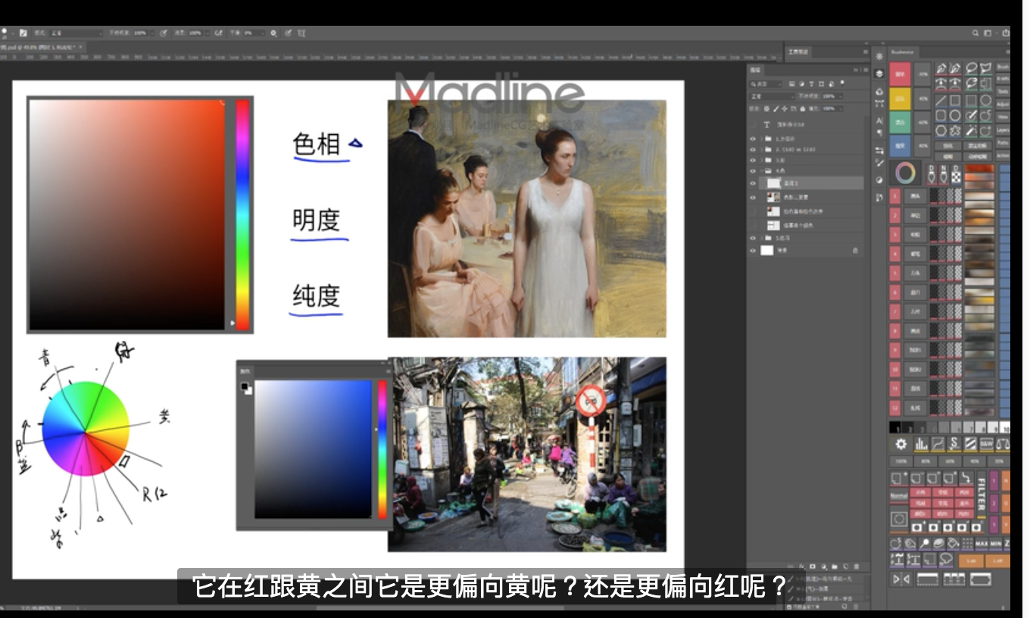Open the brush settings panel icon in options bar
This screenshot has width=1030, height=618.
23,33
